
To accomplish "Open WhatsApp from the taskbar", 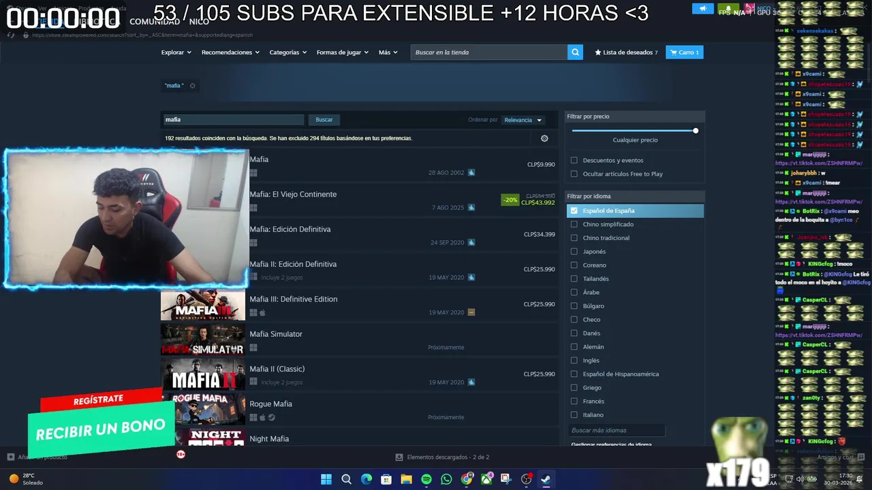I will coord(446,479).
